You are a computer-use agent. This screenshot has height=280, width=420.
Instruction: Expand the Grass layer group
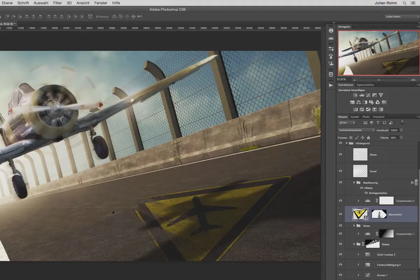tap(354, 226)
